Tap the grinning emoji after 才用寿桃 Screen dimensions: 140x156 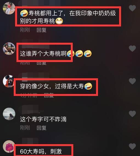[59, 21]
